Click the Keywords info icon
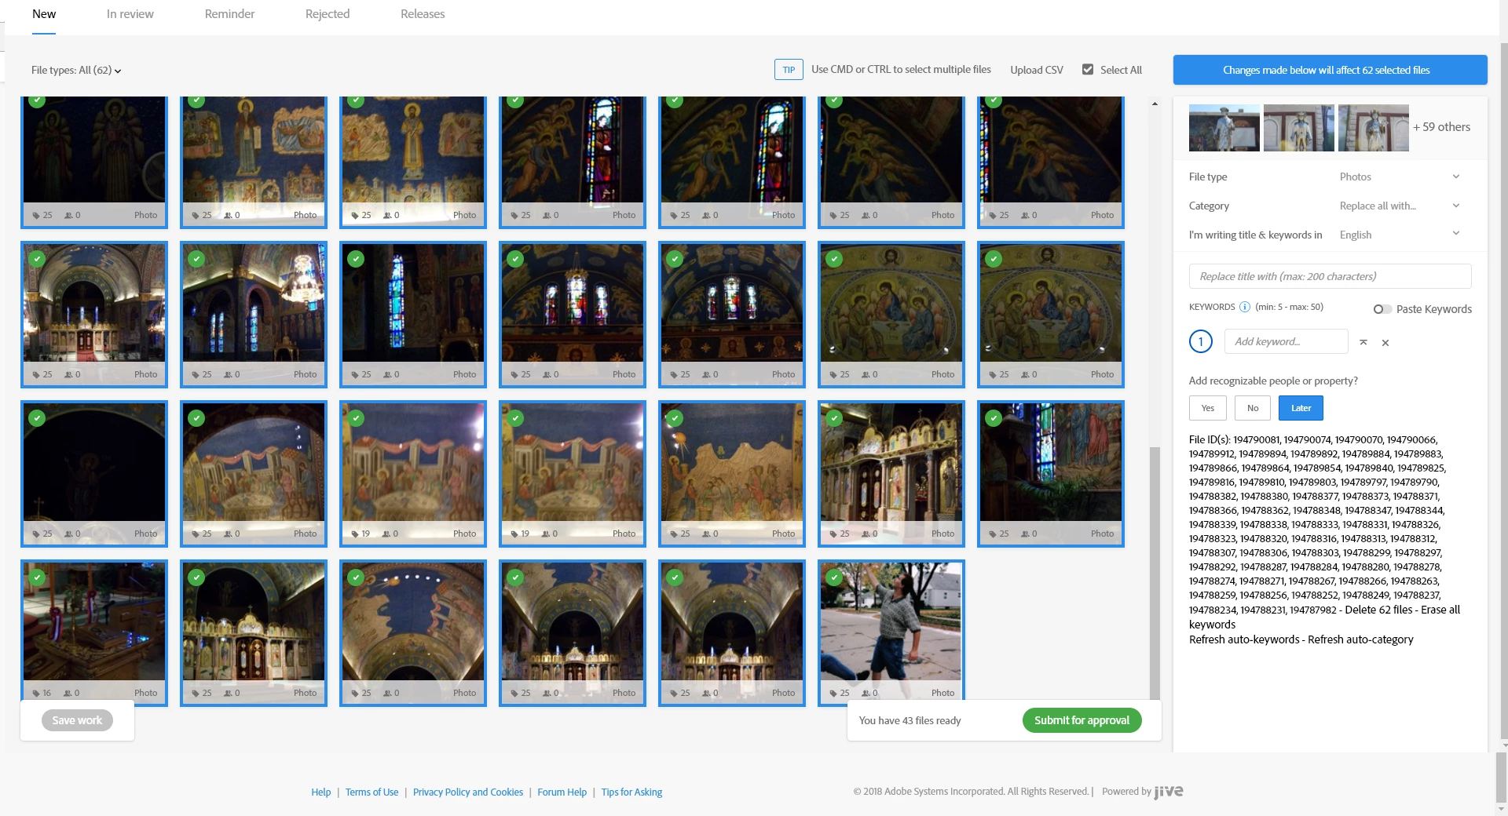The height and width of the screenshot is (816, 1508). point(1244,308)
